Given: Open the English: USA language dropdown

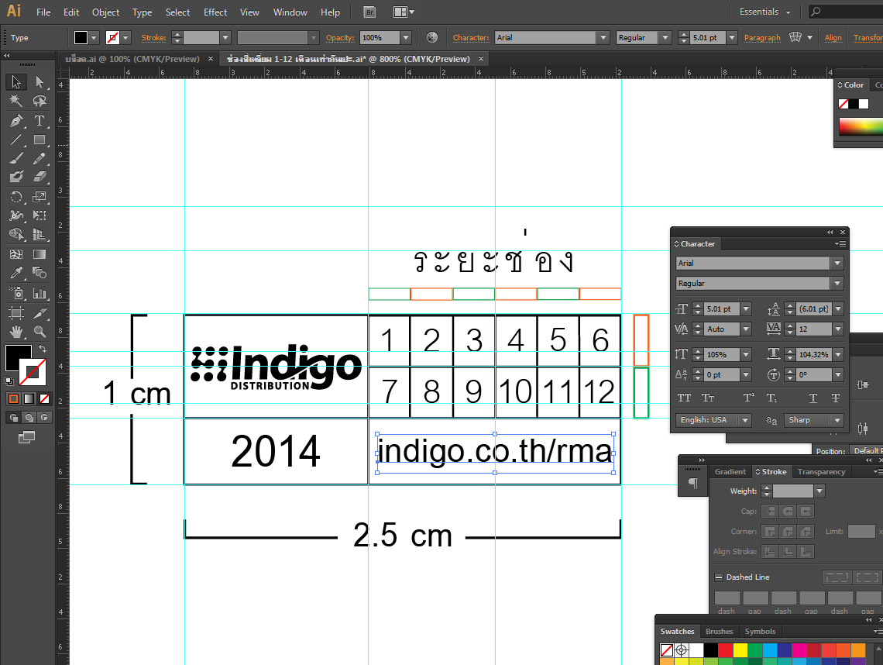Looking at the screenshot, I should (745, 420).
